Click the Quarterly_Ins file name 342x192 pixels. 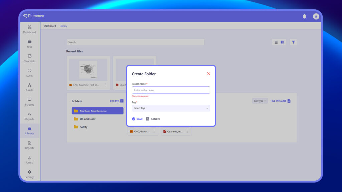(x=175, y=131)
